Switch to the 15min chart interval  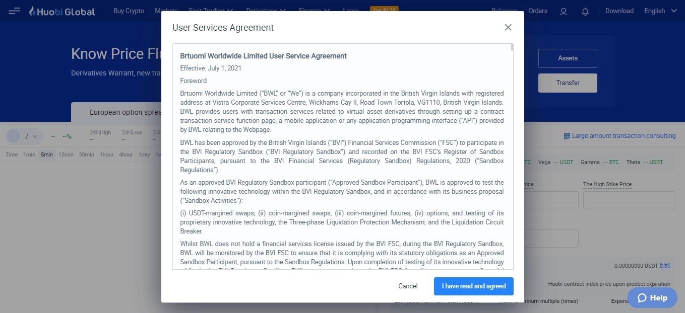(66, 154)
